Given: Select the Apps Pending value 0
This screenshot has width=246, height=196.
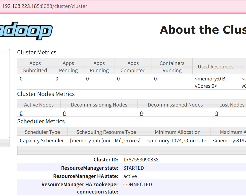Looking at the screenshot, I should point(57,79).
